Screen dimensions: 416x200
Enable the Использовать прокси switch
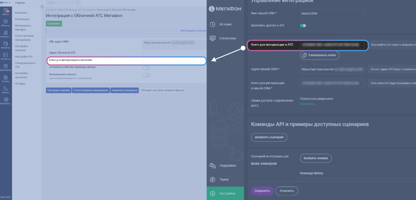[146, 75]
